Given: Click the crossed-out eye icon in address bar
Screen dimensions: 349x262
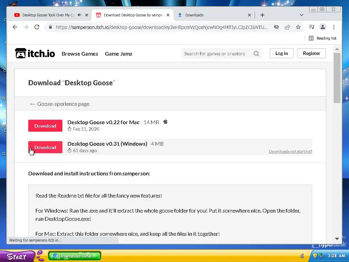Looking at the screenshot, I should (x=276, y=27).
